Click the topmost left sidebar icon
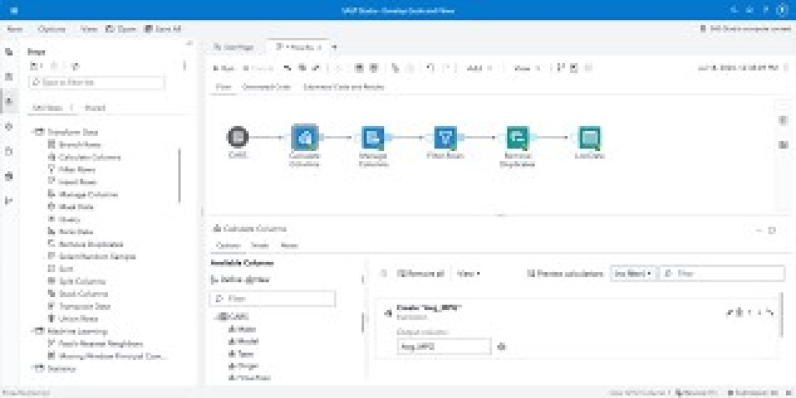 (9, 52)
